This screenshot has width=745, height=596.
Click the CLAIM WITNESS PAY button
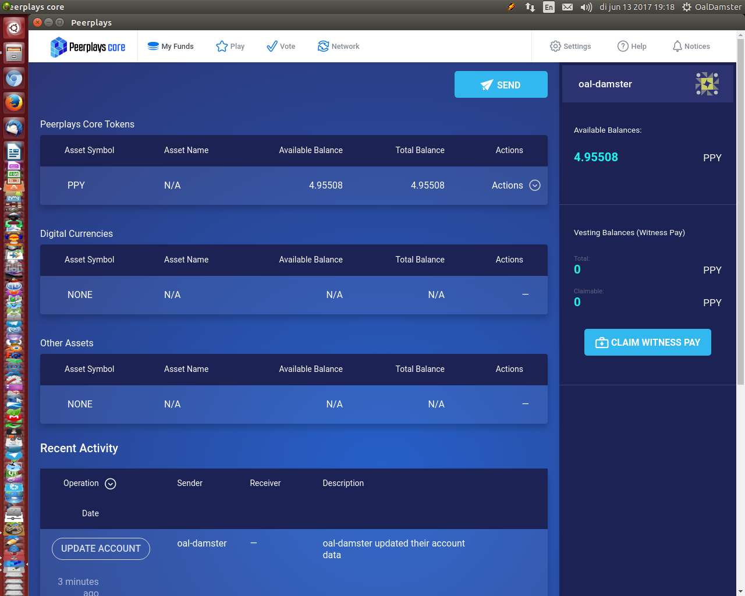[648, 342]
